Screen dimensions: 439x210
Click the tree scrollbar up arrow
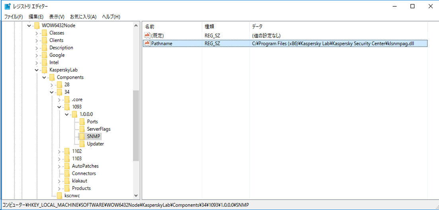pos(136,26)
